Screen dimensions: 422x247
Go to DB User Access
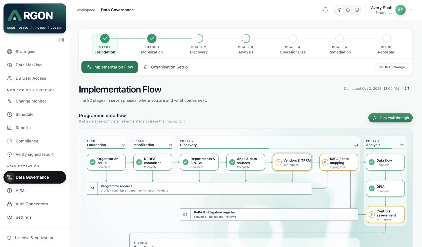coord(35,78)
